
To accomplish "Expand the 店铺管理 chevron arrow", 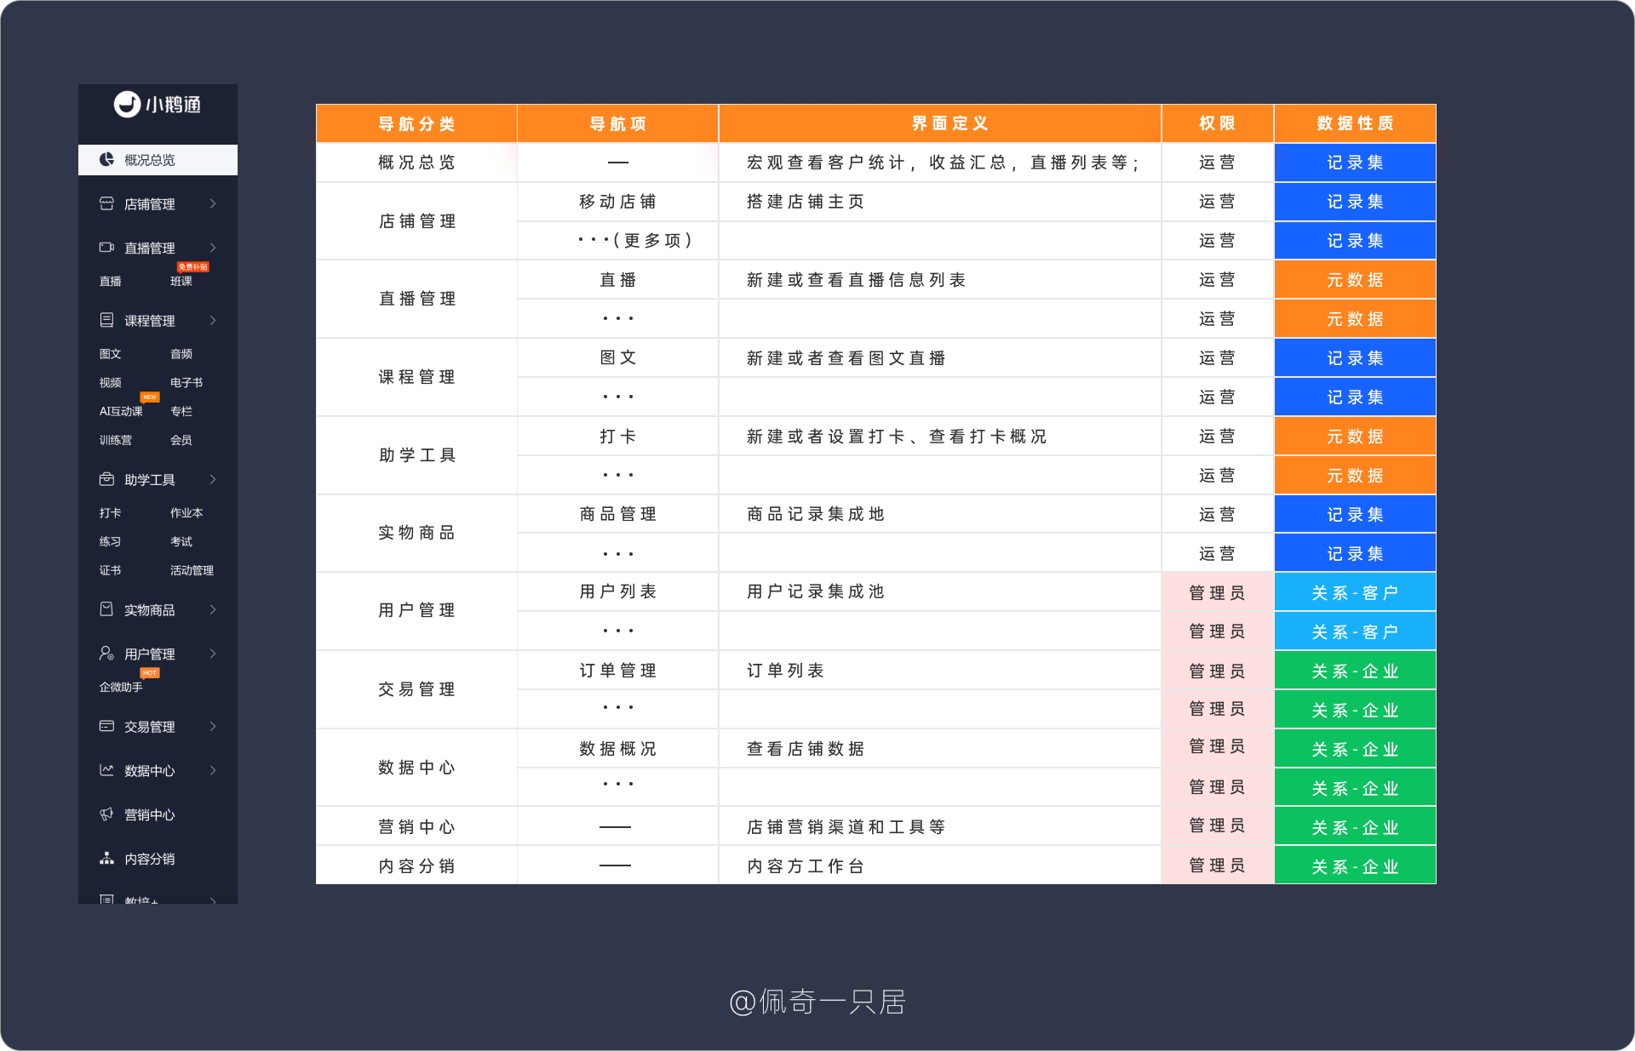I will pos(213,203).
